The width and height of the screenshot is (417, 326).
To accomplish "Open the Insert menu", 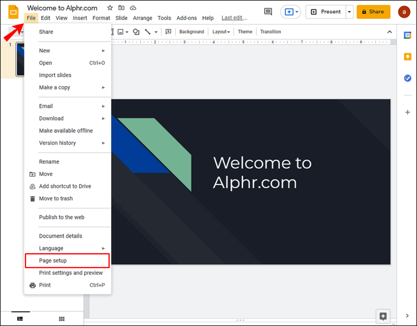I will pos(80,18).
